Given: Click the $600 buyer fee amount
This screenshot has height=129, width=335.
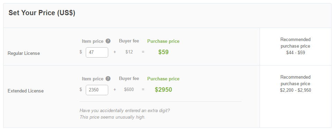Looking at the screenshot, I should (x=129, y=90).
